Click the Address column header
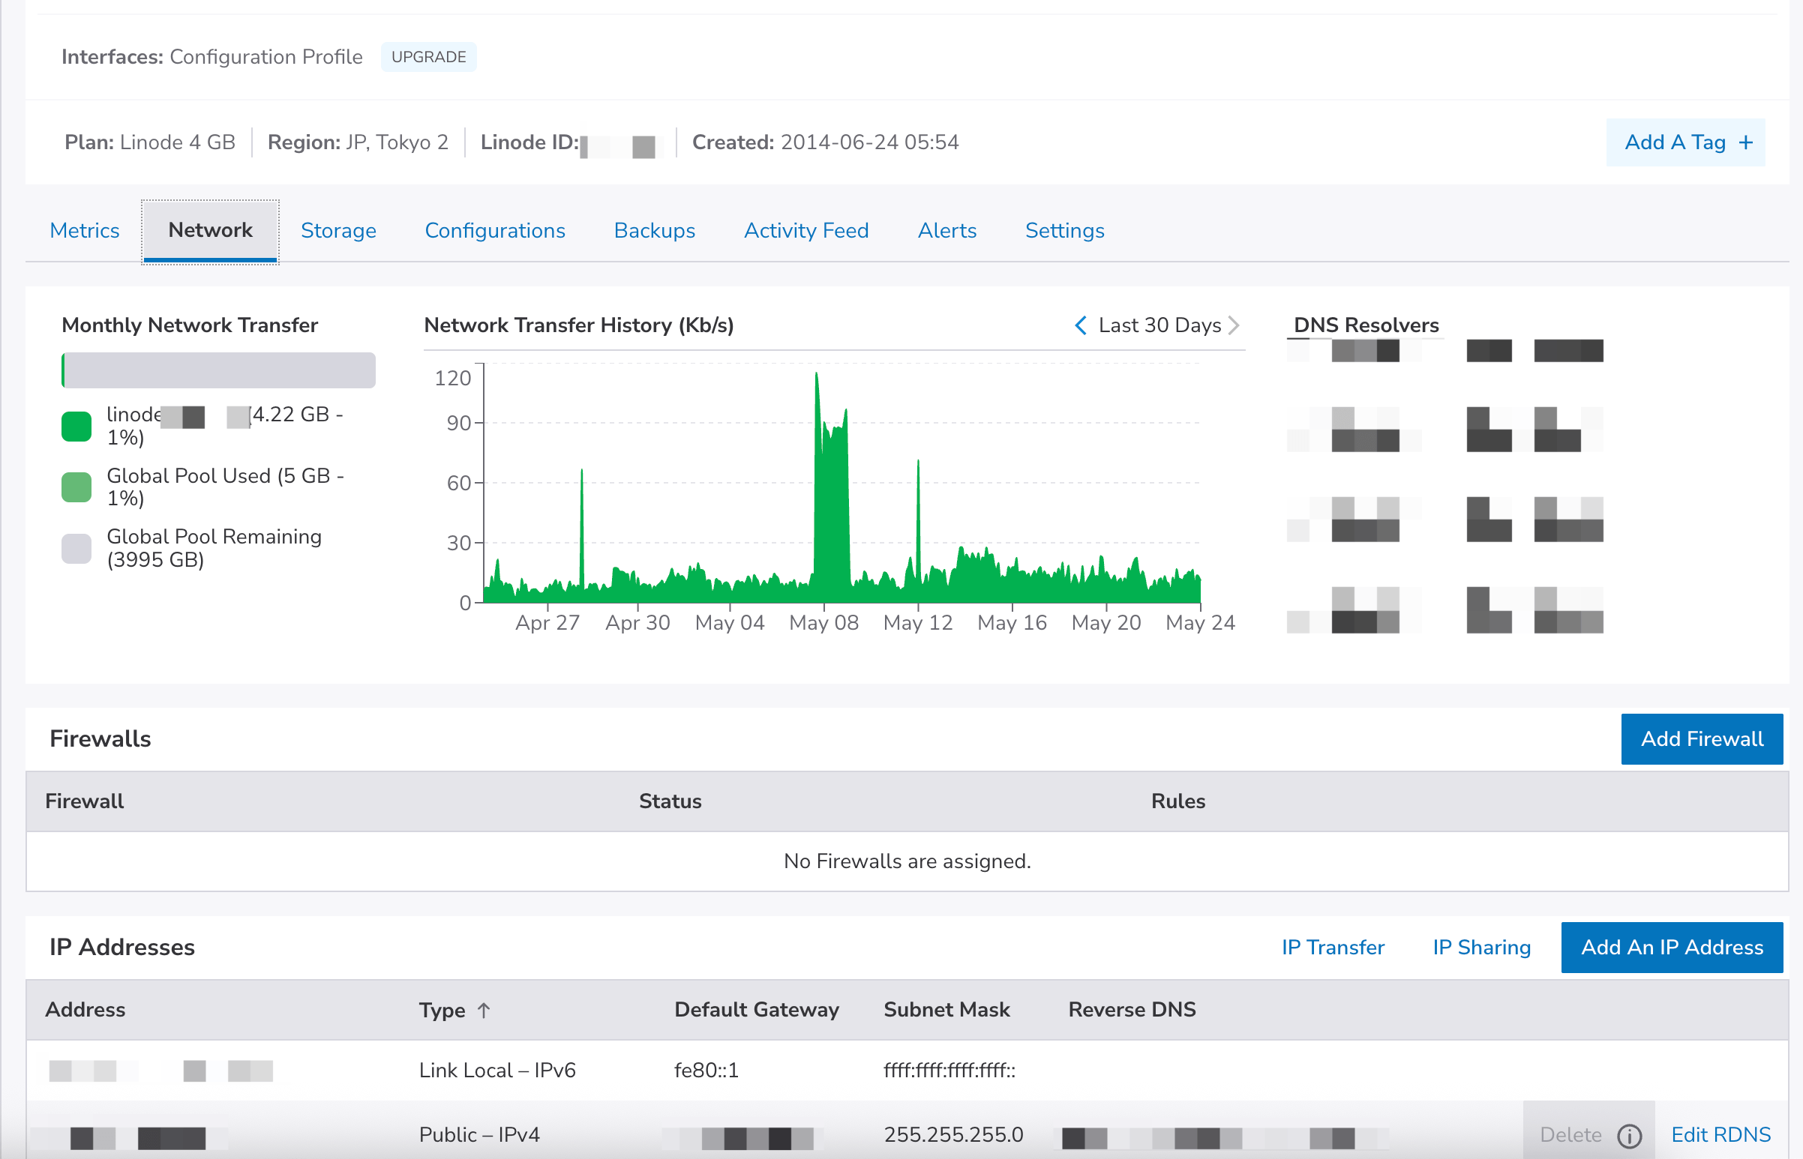 (85, 1010)
